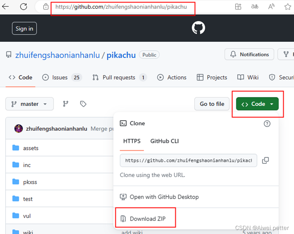Open zhuifengshaonianhanlu owner link
The image size is (294, 234).
coord(57,55)
